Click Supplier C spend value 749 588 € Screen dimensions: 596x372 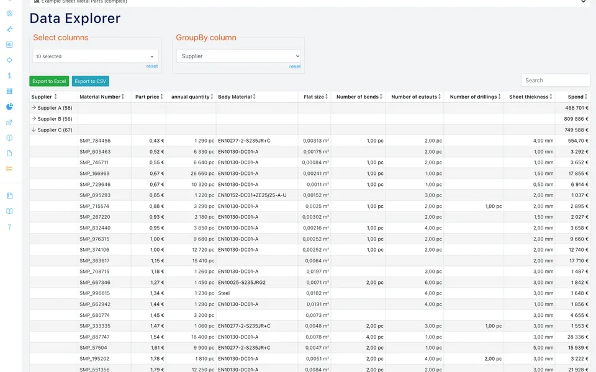point(576,130)
